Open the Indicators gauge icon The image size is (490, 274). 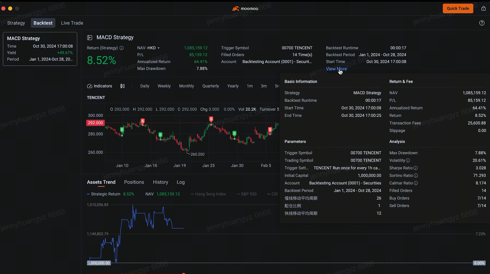click(90, 86)
